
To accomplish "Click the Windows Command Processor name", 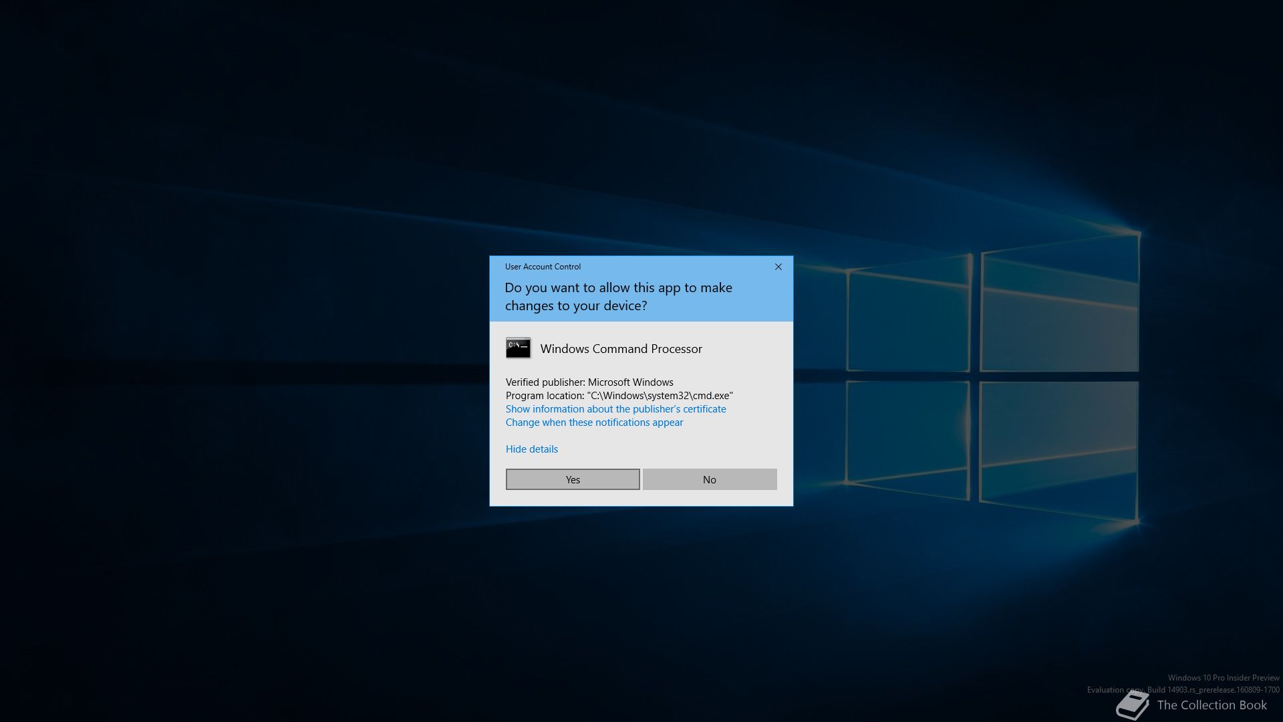I will pyautogui.click(x=621, y=349).
